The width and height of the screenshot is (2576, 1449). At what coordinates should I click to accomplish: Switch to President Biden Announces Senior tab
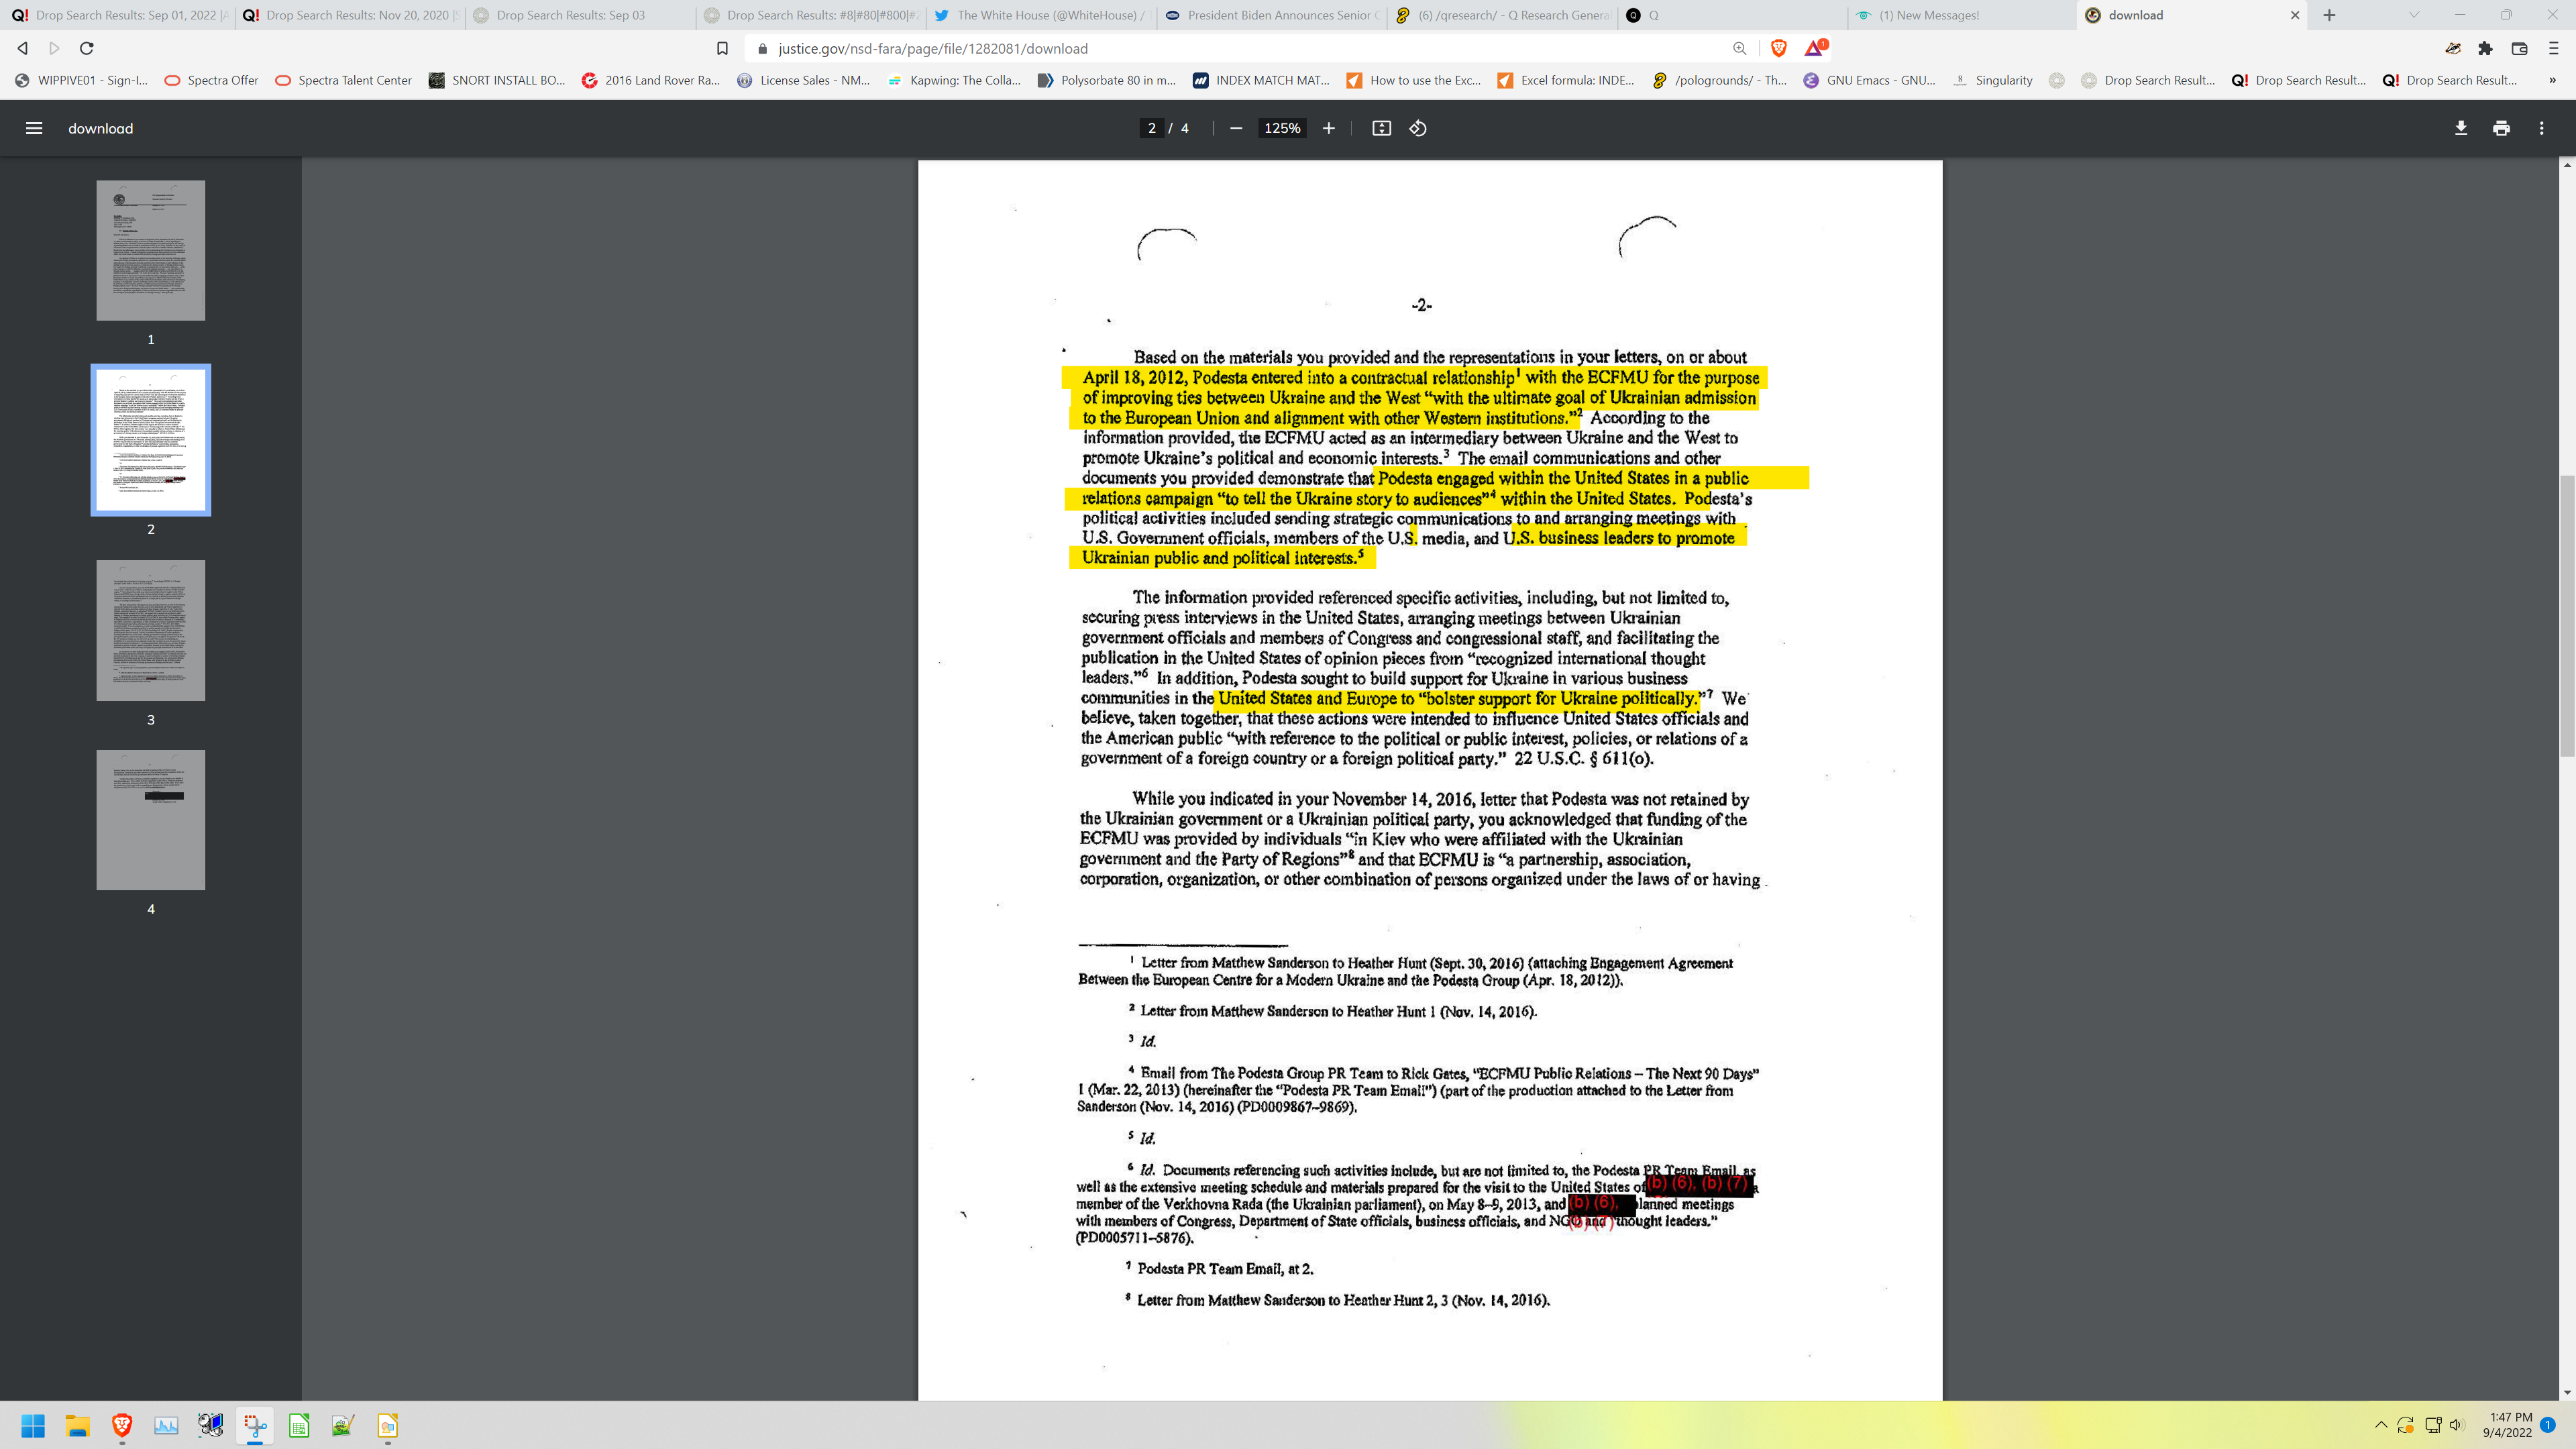pos(1271,15)
